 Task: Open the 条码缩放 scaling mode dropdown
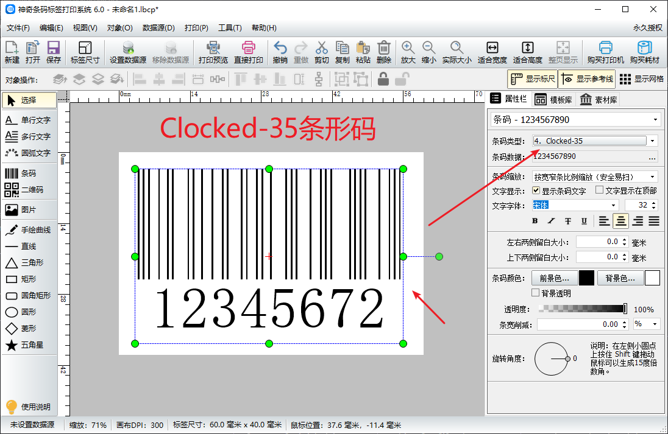coord(652,177)
